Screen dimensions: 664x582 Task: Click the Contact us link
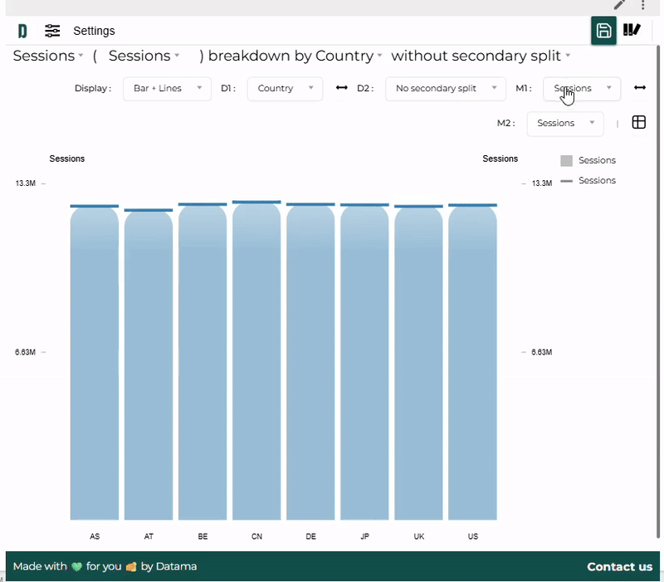(x=619, y=566)
